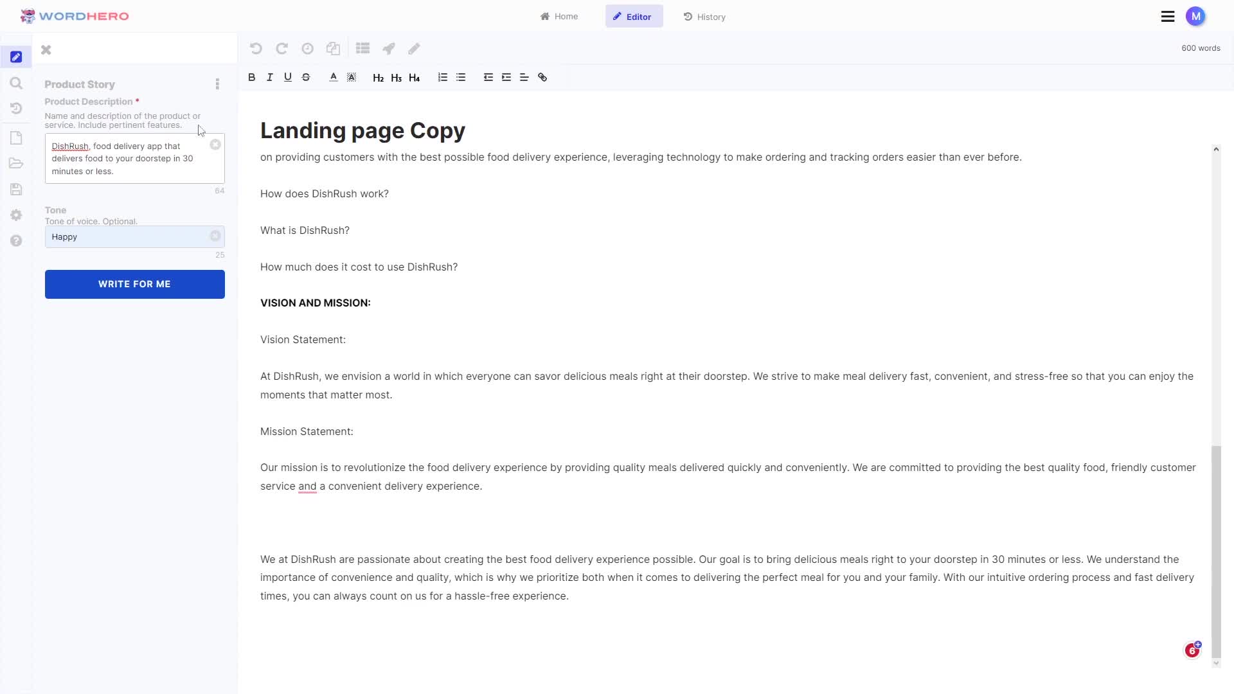Go to the Home tab
Image resolution: width=1234 pixels, height=694 pixels.
[x=559, y=17]
